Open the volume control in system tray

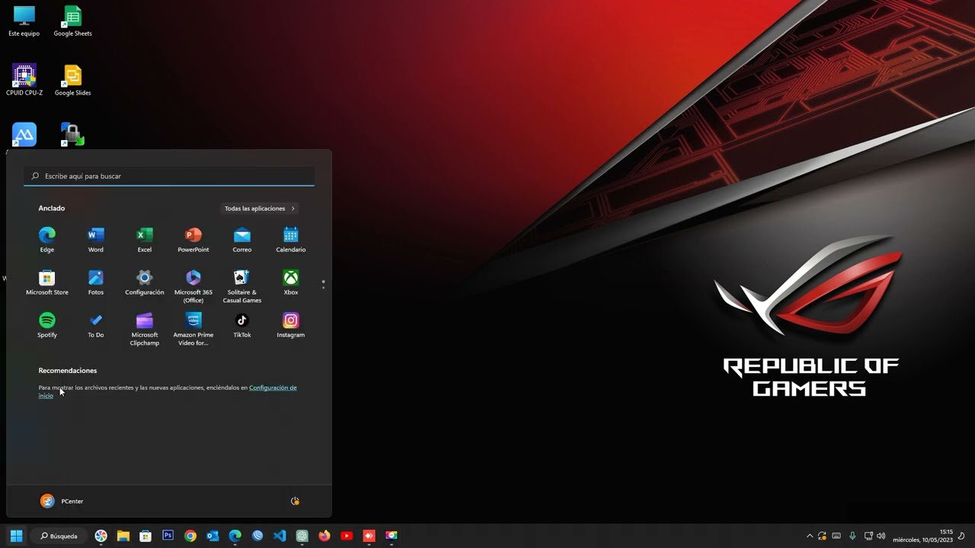point(881,536)
